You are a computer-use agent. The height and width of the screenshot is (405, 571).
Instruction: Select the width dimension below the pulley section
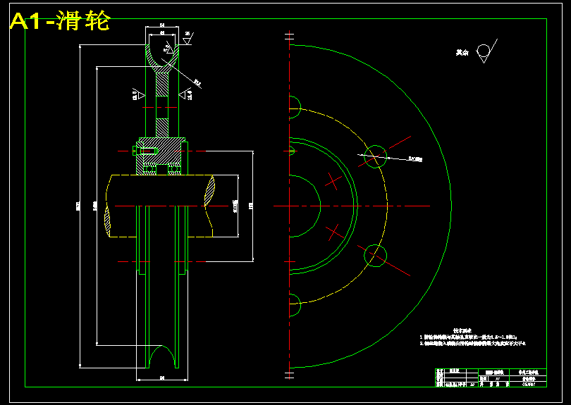[x=162, y=378]
